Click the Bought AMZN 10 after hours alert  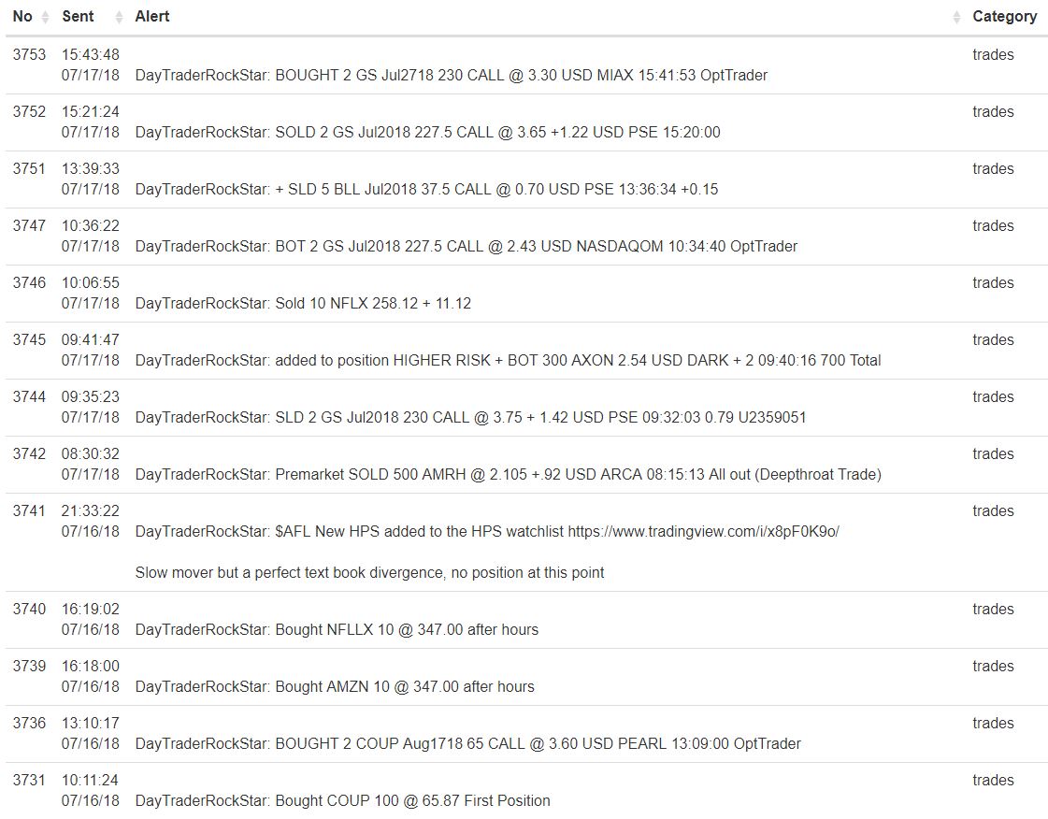(x=335, y=687)
